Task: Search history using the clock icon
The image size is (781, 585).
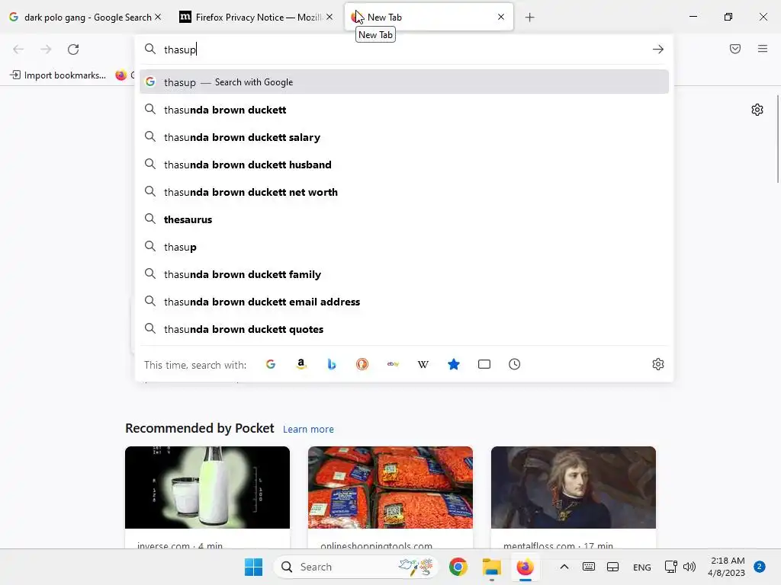Action: 515,364
